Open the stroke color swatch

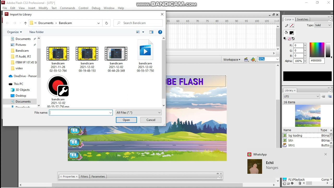(292, 26)
